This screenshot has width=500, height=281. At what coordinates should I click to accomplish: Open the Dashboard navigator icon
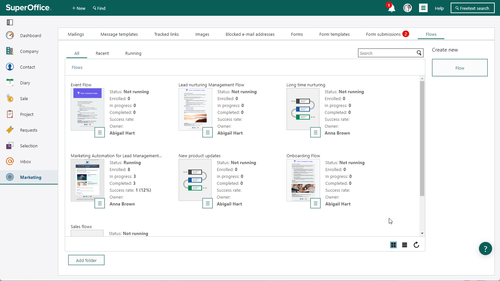click(10, 35)
